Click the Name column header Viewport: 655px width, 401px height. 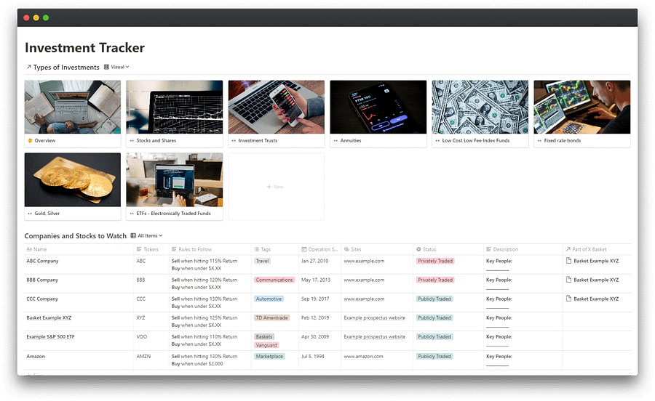click(x=79, y=249)
